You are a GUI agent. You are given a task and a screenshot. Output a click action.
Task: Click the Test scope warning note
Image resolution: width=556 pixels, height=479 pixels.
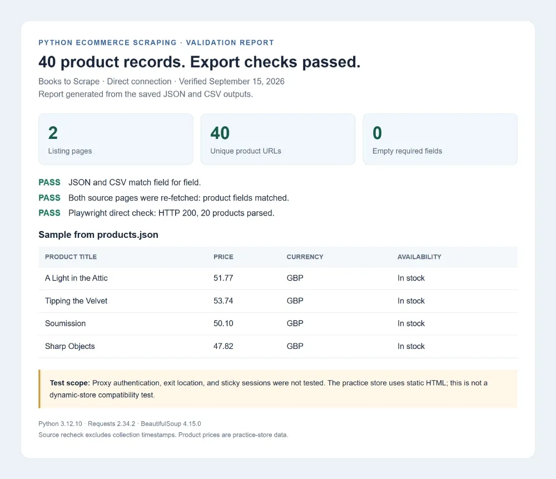[278, 388]
